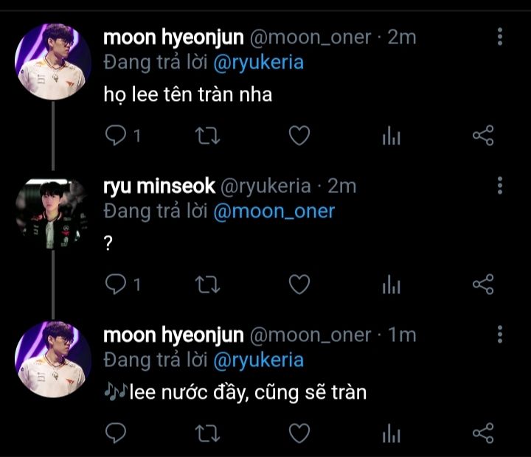Retweet ryu minseok's "?" tweet
531x457 pixels.
[x=207, y=285]
